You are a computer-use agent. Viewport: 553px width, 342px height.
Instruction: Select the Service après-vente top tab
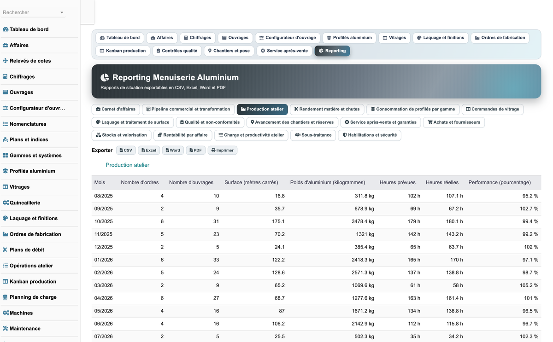tap(284, 51)
